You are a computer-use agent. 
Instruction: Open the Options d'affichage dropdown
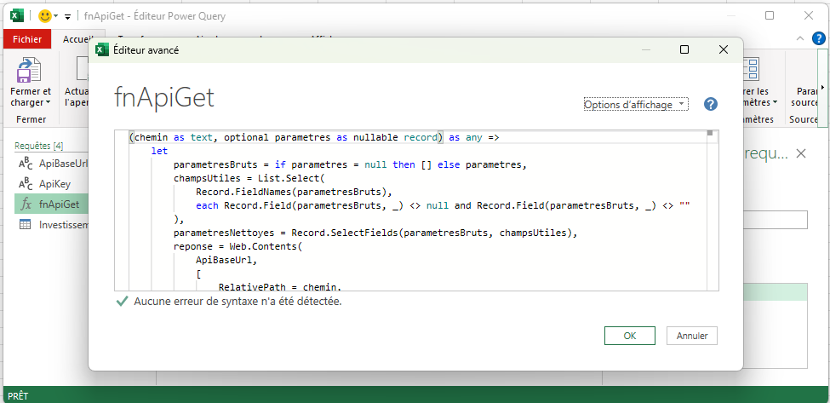tap(636, 105)
